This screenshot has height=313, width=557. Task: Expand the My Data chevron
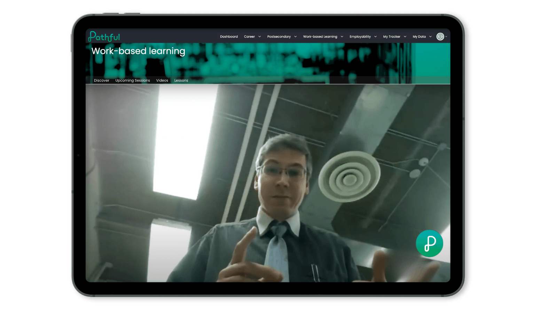[x=430, y=37]
